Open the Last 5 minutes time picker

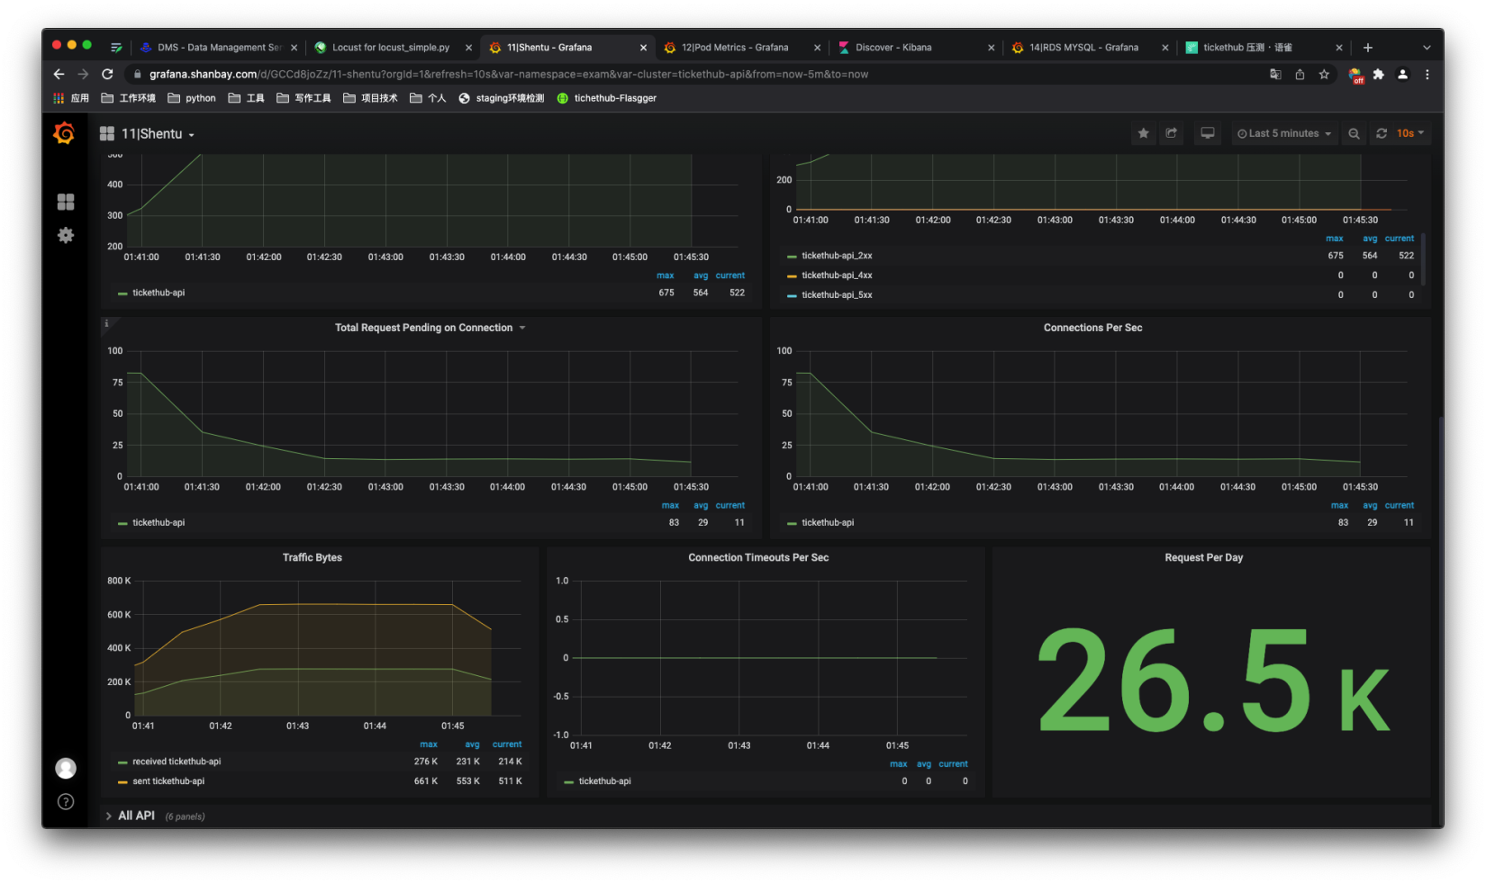(x=1284, y=133)
